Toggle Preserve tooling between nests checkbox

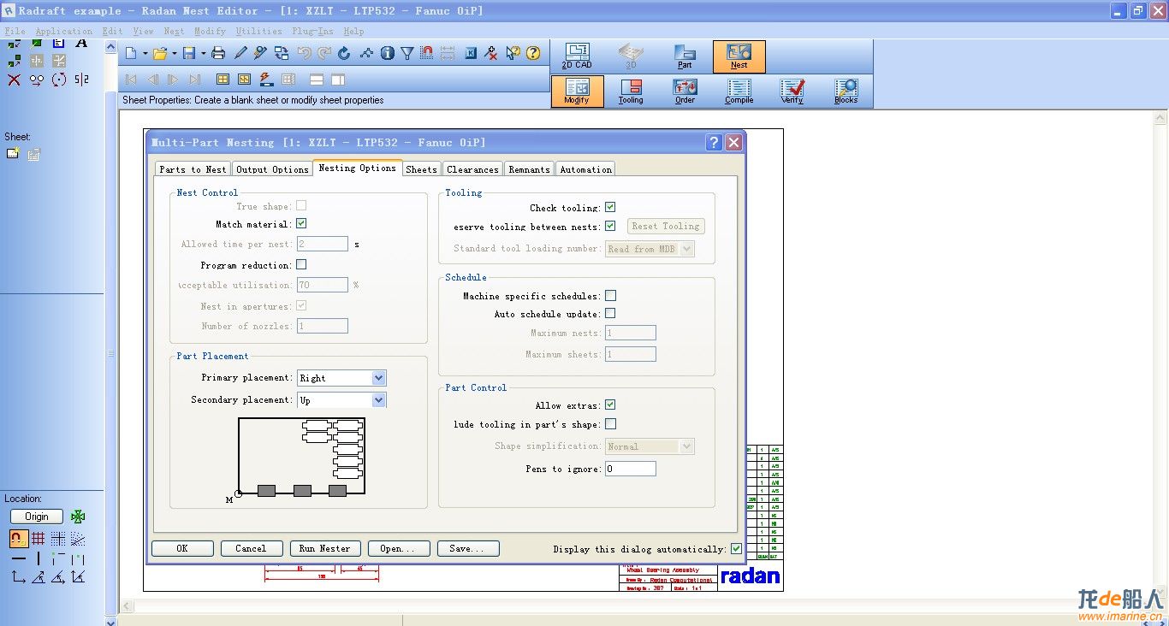[610, 226]
